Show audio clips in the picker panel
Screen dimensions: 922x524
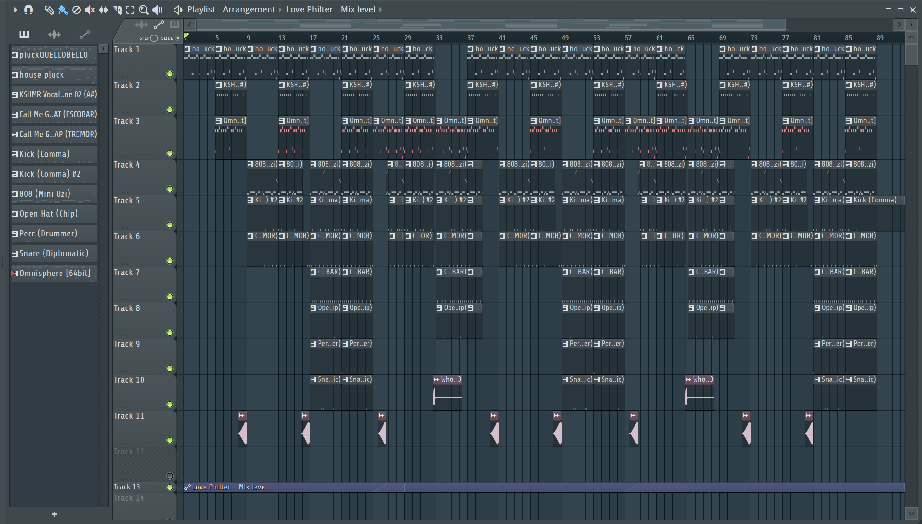pyautogui.click(x=54, y=34)
